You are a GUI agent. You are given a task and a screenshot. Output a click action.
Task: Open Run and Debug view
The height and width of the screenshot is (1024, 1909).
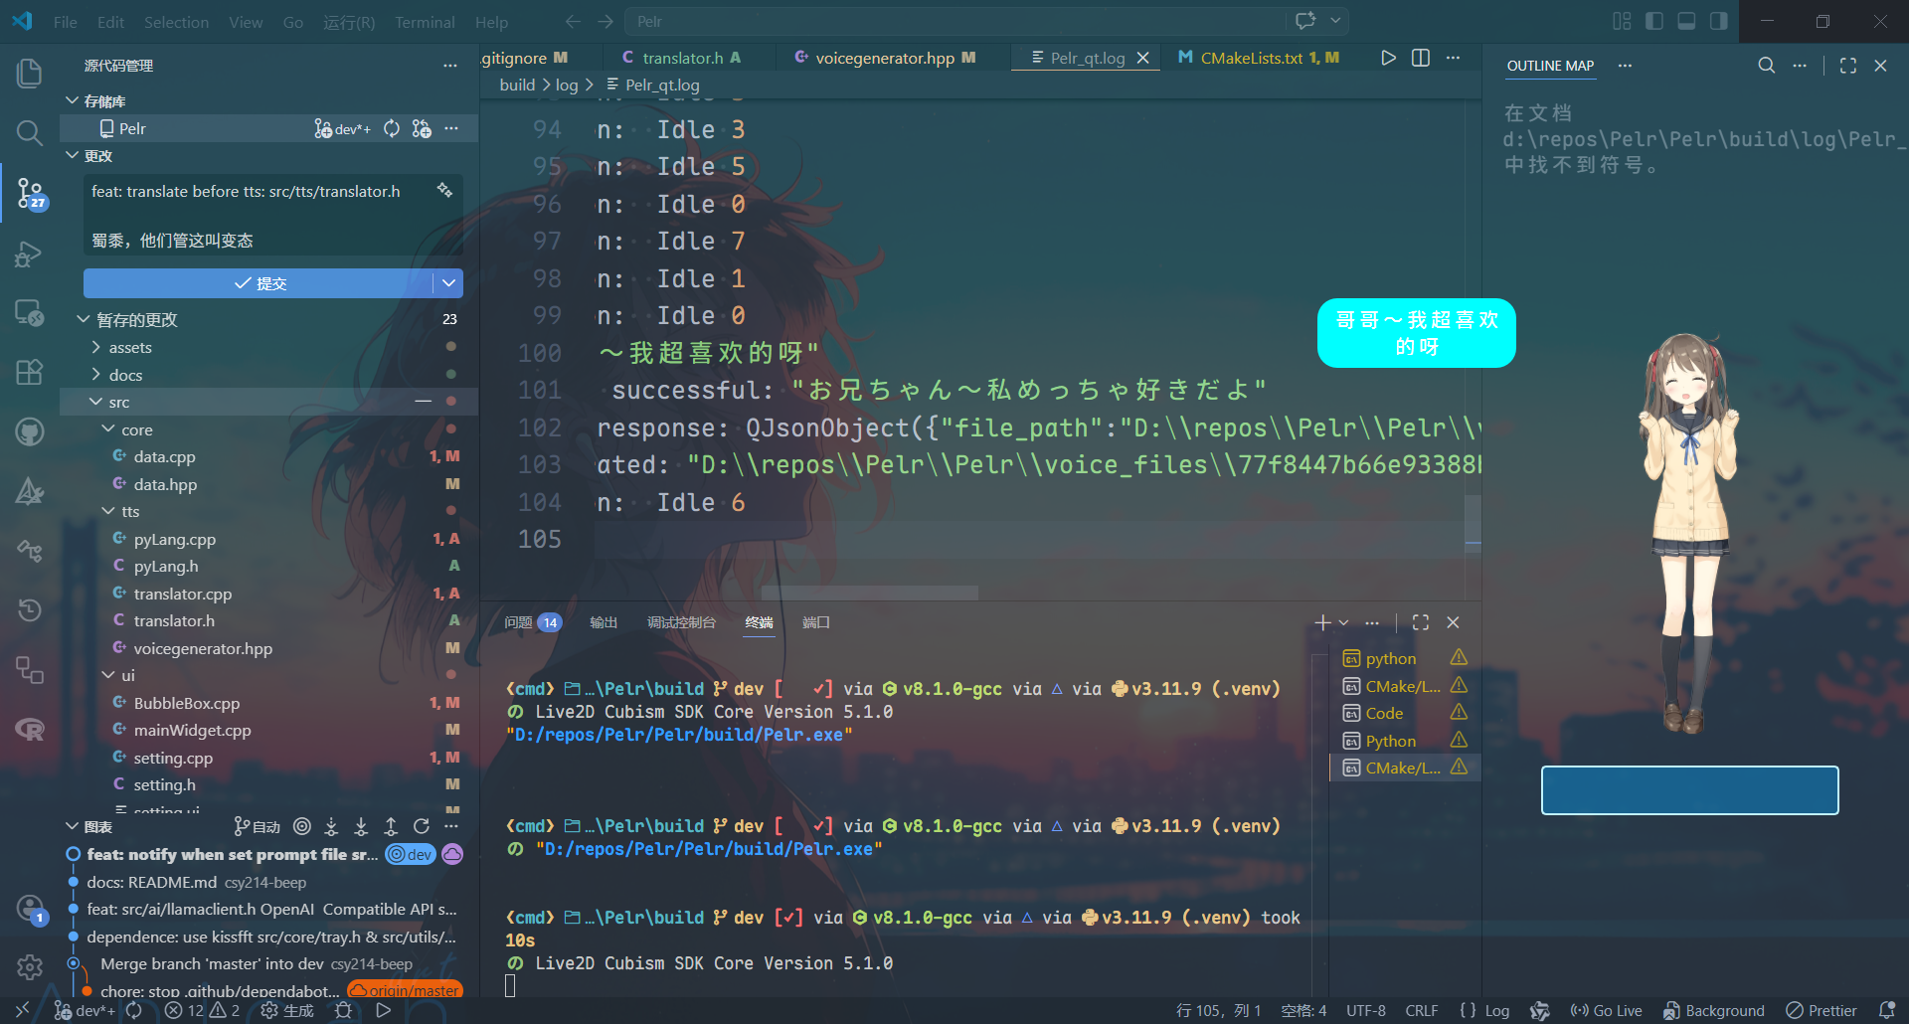30,255
